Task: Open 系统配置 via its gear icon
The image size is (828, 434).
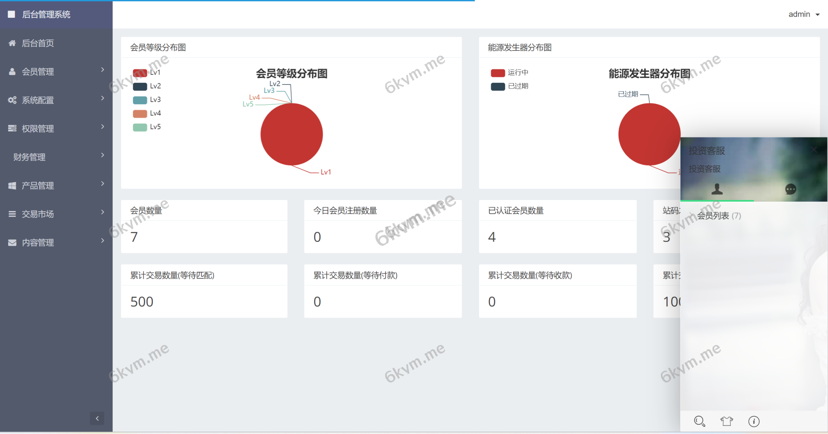Action: tap(12, 100)
